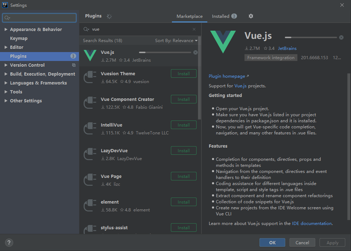The height and width of the screenshot is (251, 351).
Task: Install the Vue Component Creator plugin
Action: (184, 99)
